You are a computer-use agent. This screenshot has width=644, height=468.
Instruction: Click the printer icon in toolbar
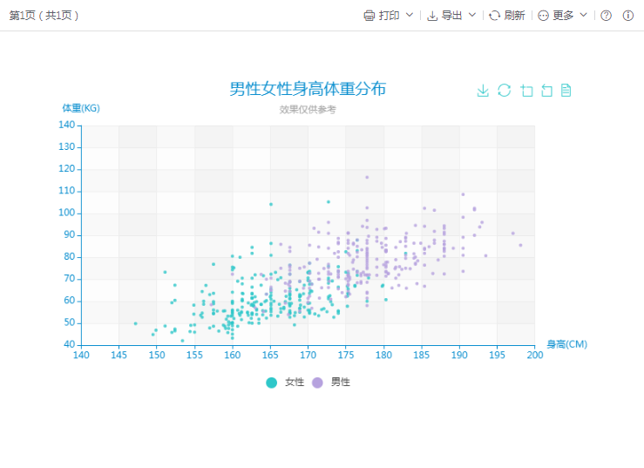click(x=369, y=16)
